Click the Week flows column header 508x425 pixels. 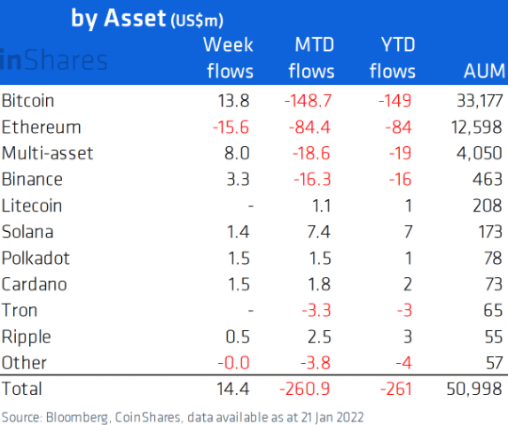click(x=229, y=58)
